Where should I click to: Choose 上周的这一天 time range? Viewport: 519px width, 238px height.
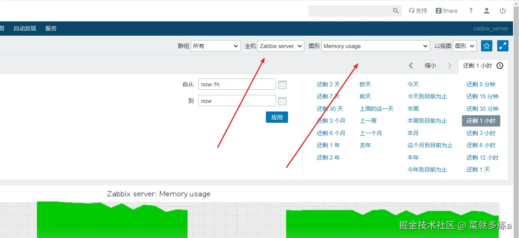377,109
